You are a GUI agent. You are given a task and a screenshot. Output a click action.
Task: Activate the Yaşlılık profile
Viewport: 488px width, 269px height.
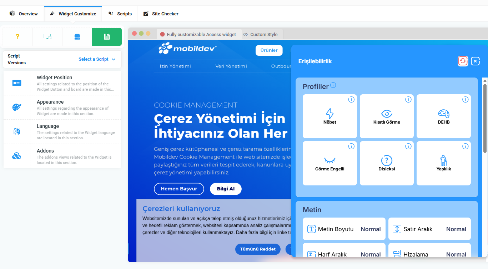(x=443, y=164)
